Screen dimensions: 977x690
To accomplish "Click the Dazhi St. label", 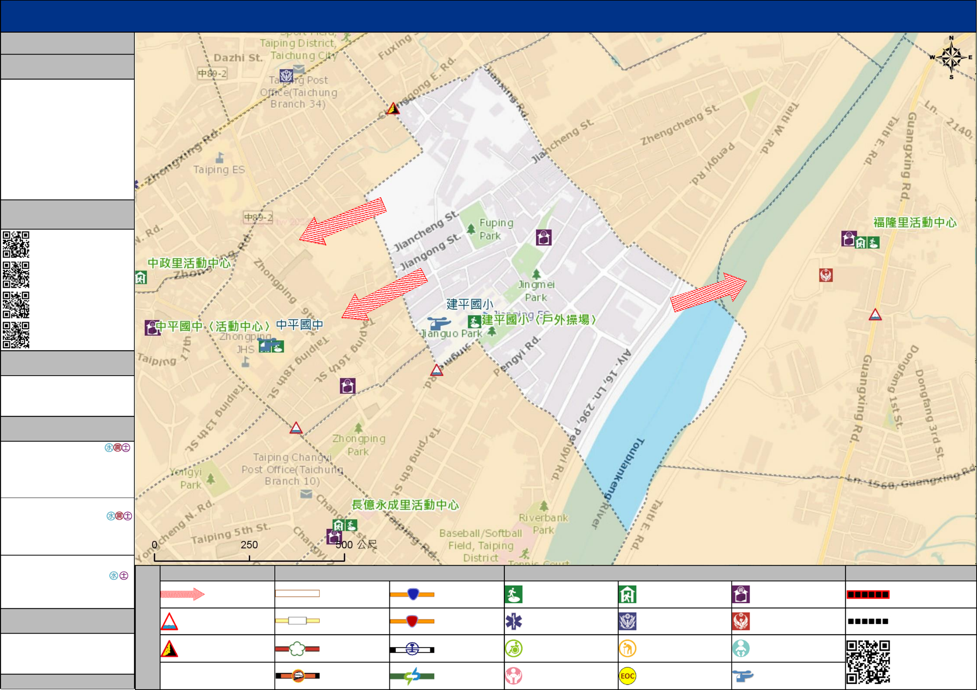I will 238,58.
